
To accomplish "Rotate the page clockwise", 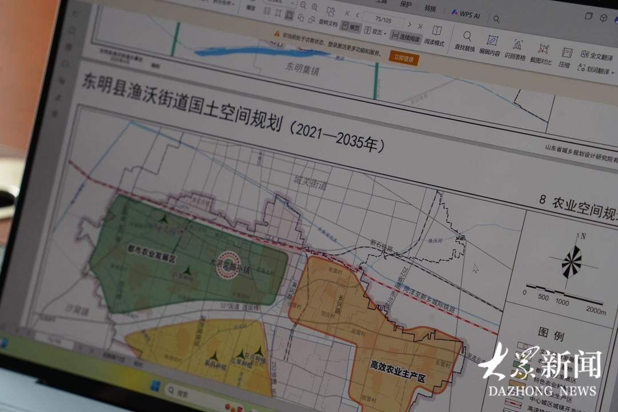I will pos(311,19).
